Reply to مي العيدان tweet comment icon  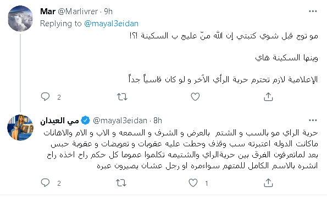(45, 183)
